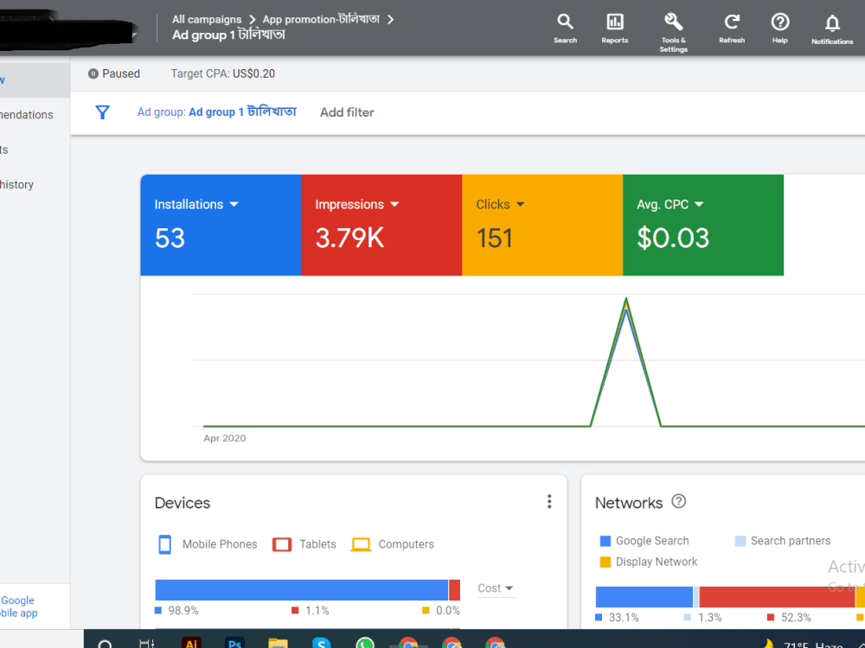Click the 1.1% tablets value
The image size is (865, 648).
(317, 611)
